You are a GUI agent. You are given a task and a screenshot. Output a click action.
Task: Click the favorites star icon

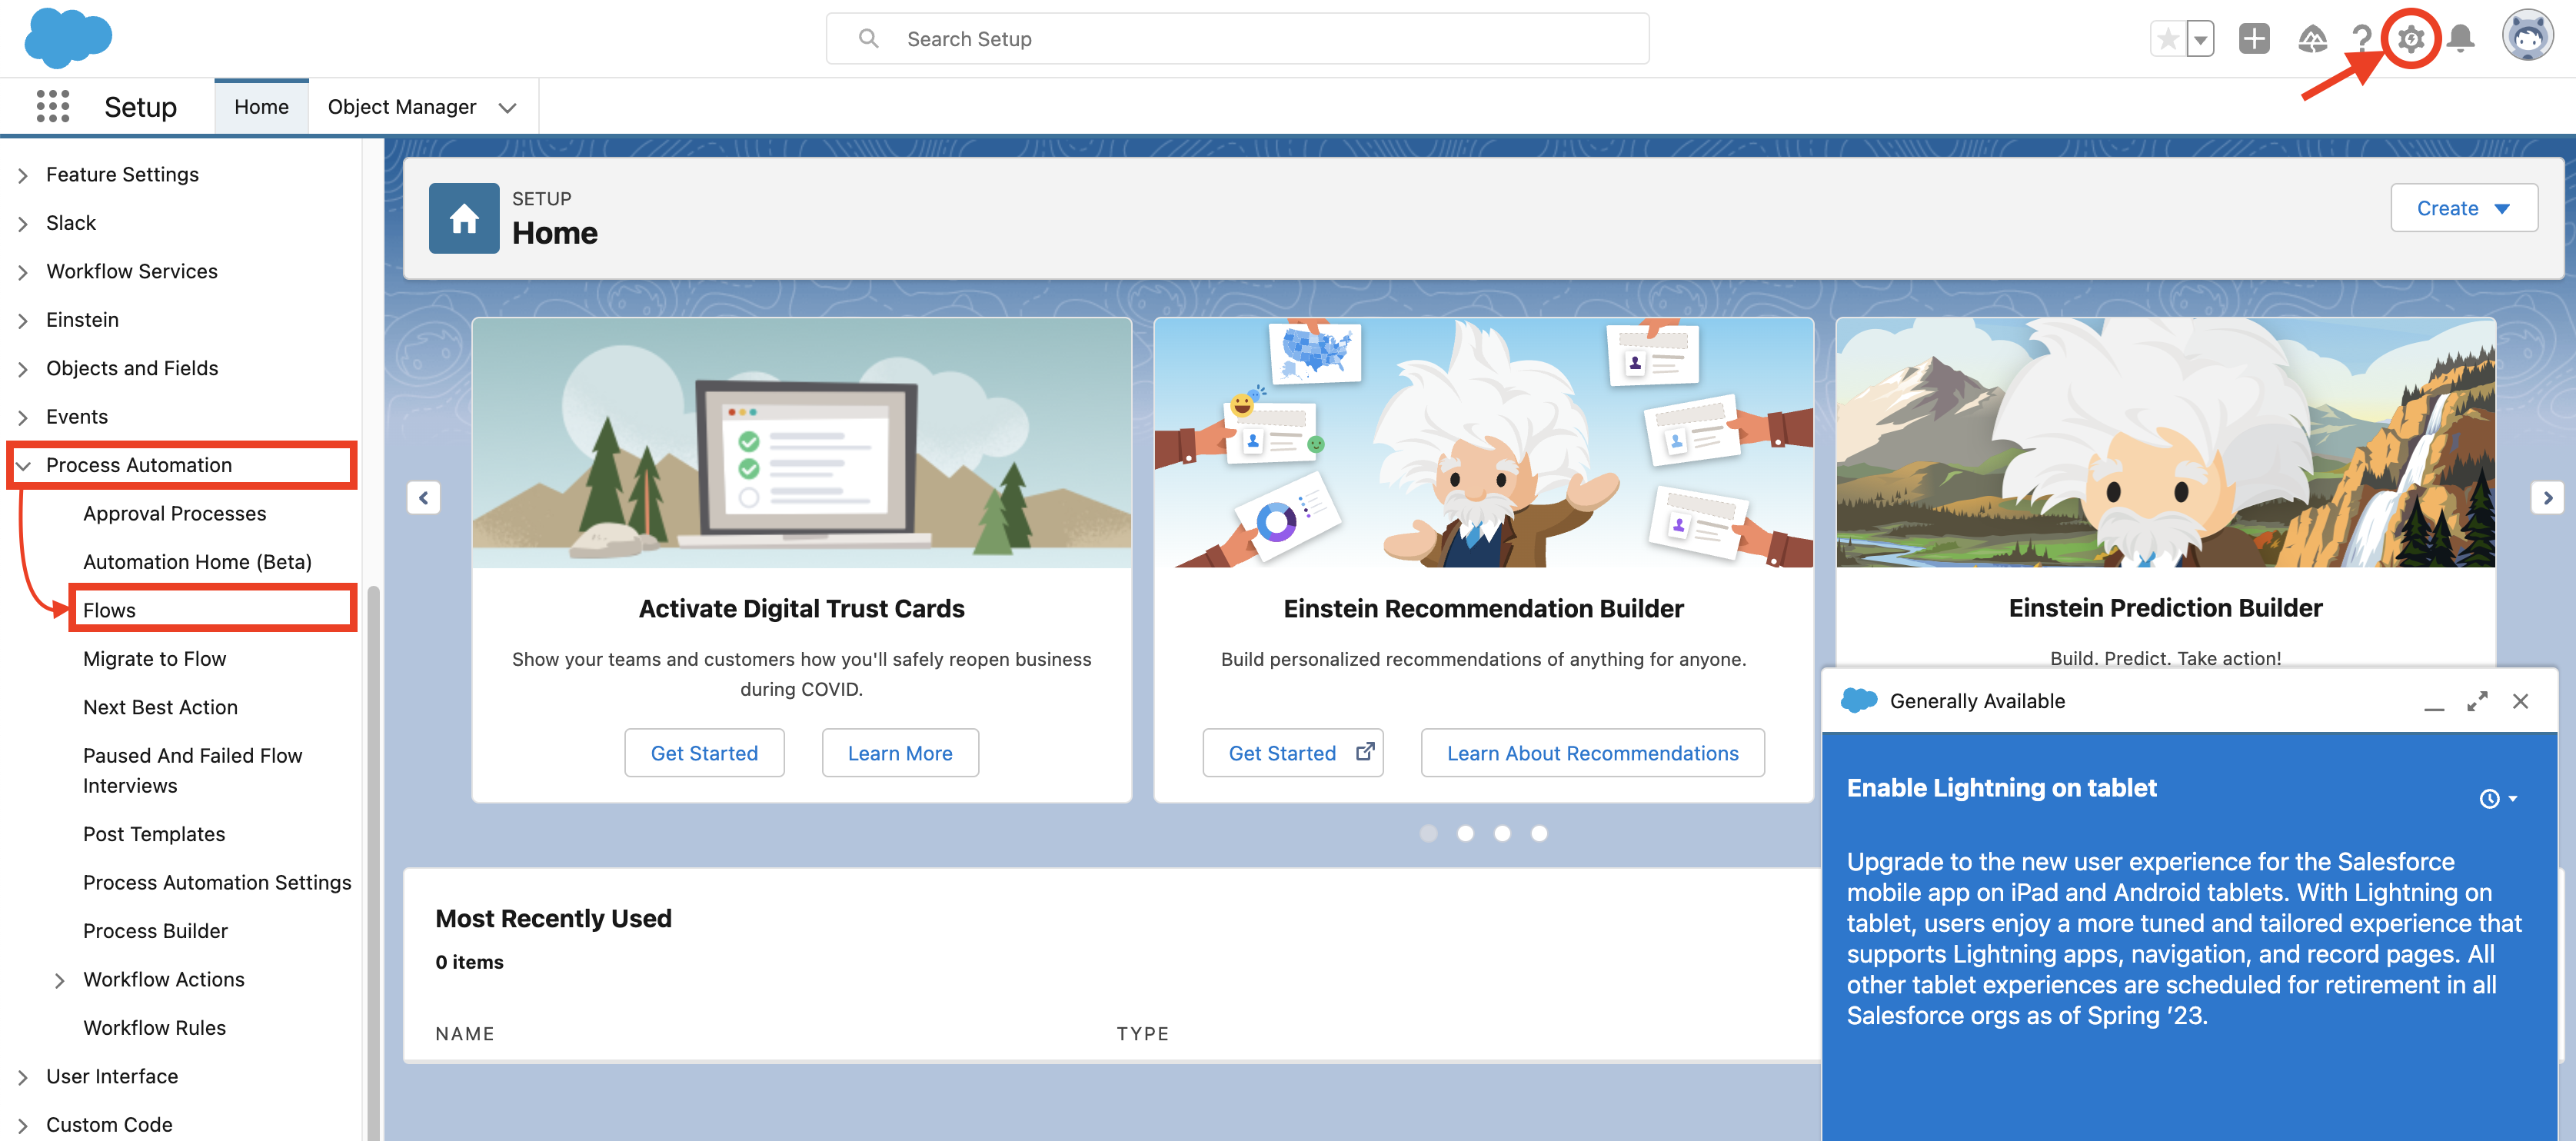pos(2168,39)
